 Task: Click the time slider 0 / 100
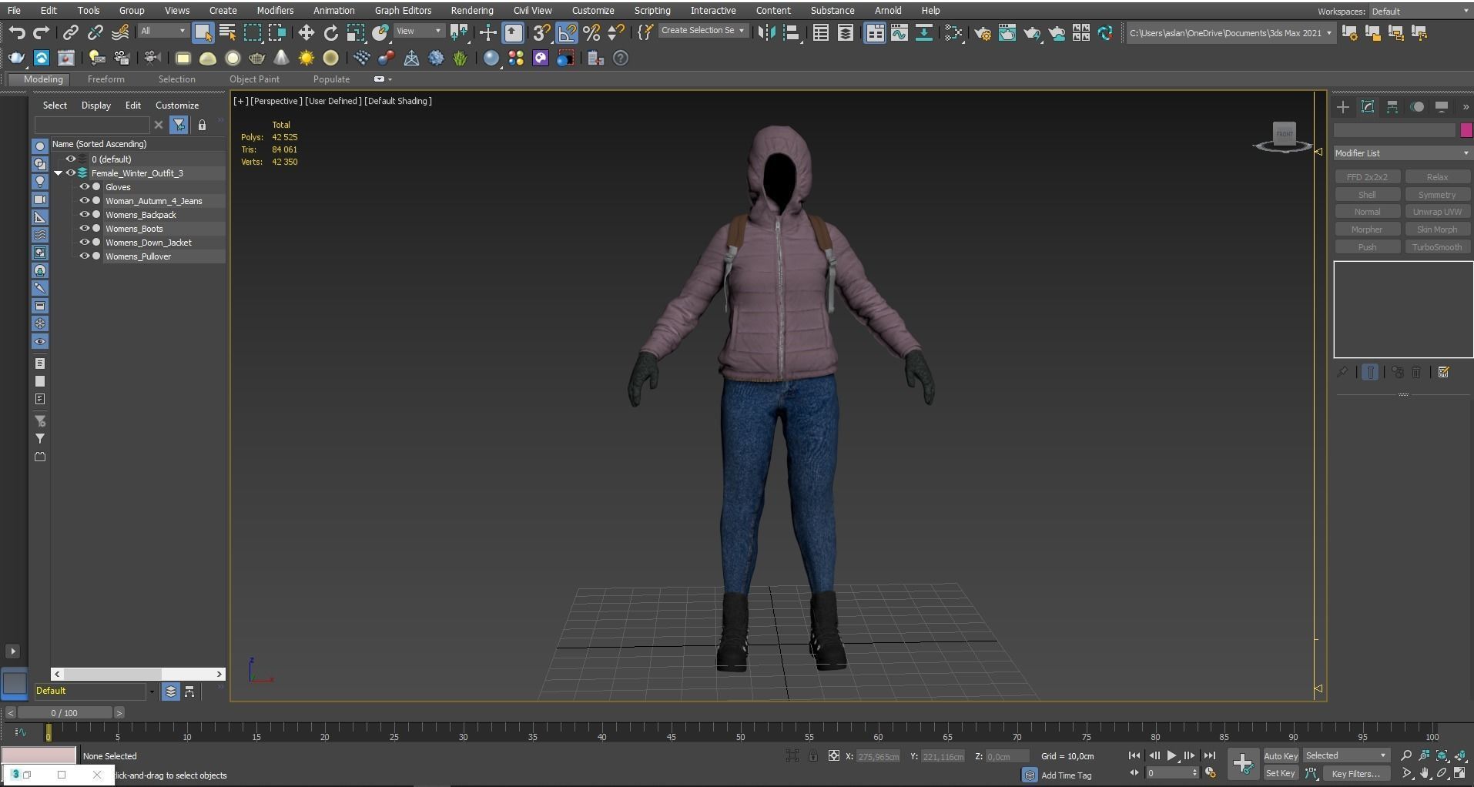pos(65,713)
